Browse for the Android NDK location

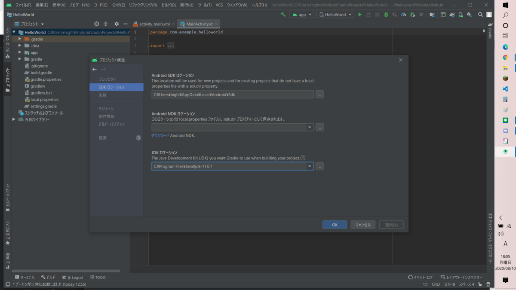pyautogui.click(x=319, y=127)
